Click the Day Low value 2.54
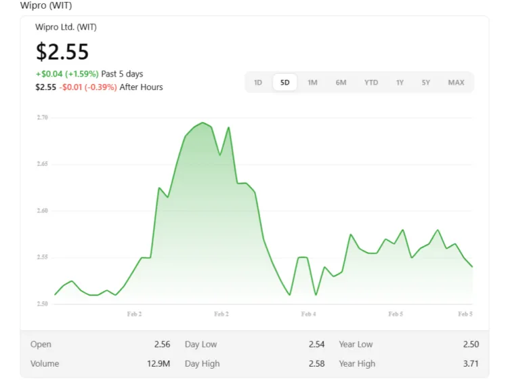Image resolution: width=508 pixels, height=385 pixels. click(x=316, y=344)
